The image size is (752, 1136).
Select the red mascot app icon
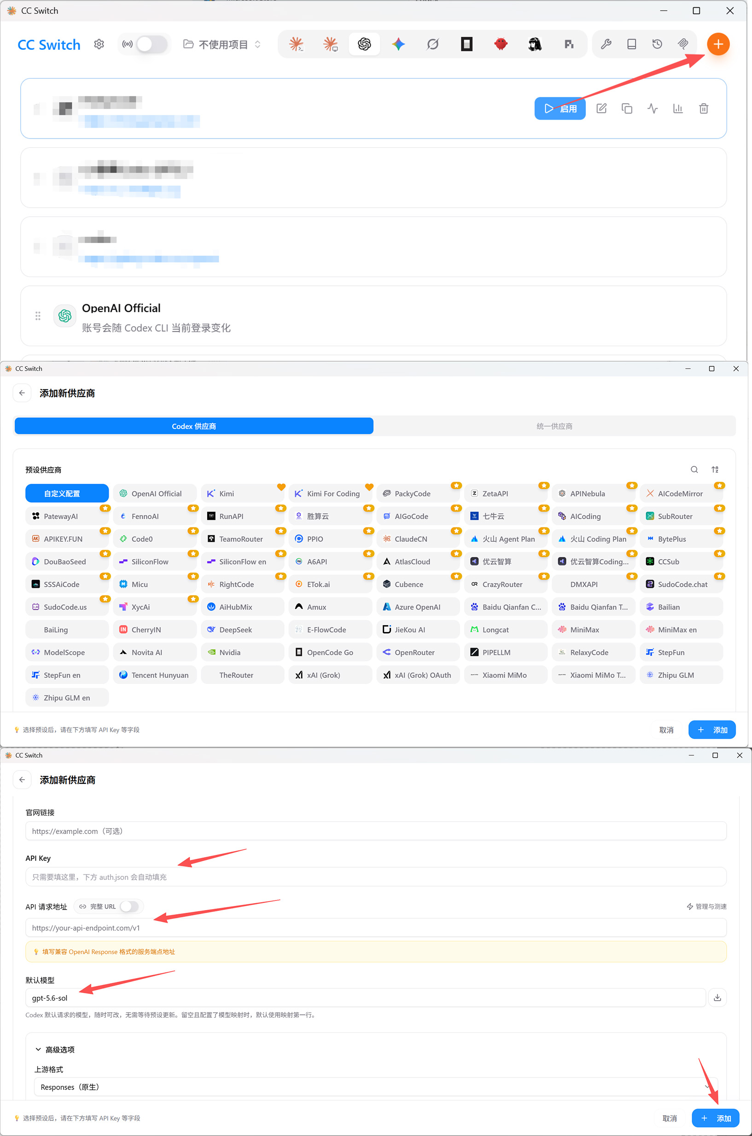(x=501, y=45)
